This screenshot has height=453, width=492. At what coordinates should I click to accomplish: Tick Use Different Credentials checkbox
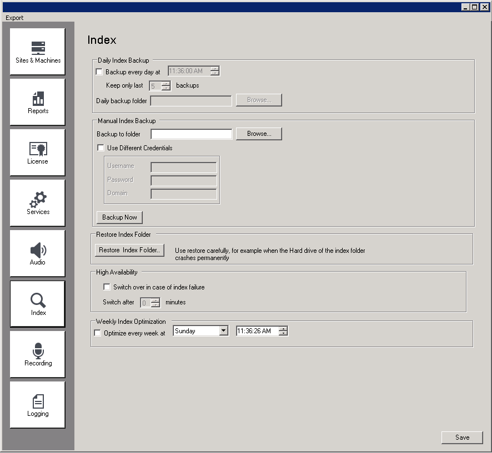[x=101, y=148]
